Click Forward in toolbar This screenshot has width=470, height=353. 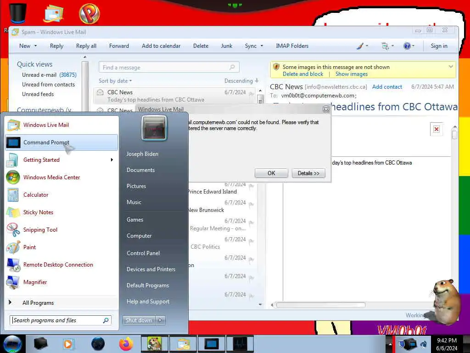tap(119, 46)
